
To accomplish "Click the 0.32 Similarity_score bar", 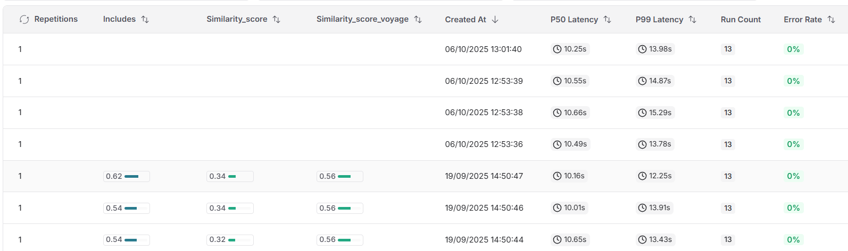I will pyautogui.click(x=230, y=240).
